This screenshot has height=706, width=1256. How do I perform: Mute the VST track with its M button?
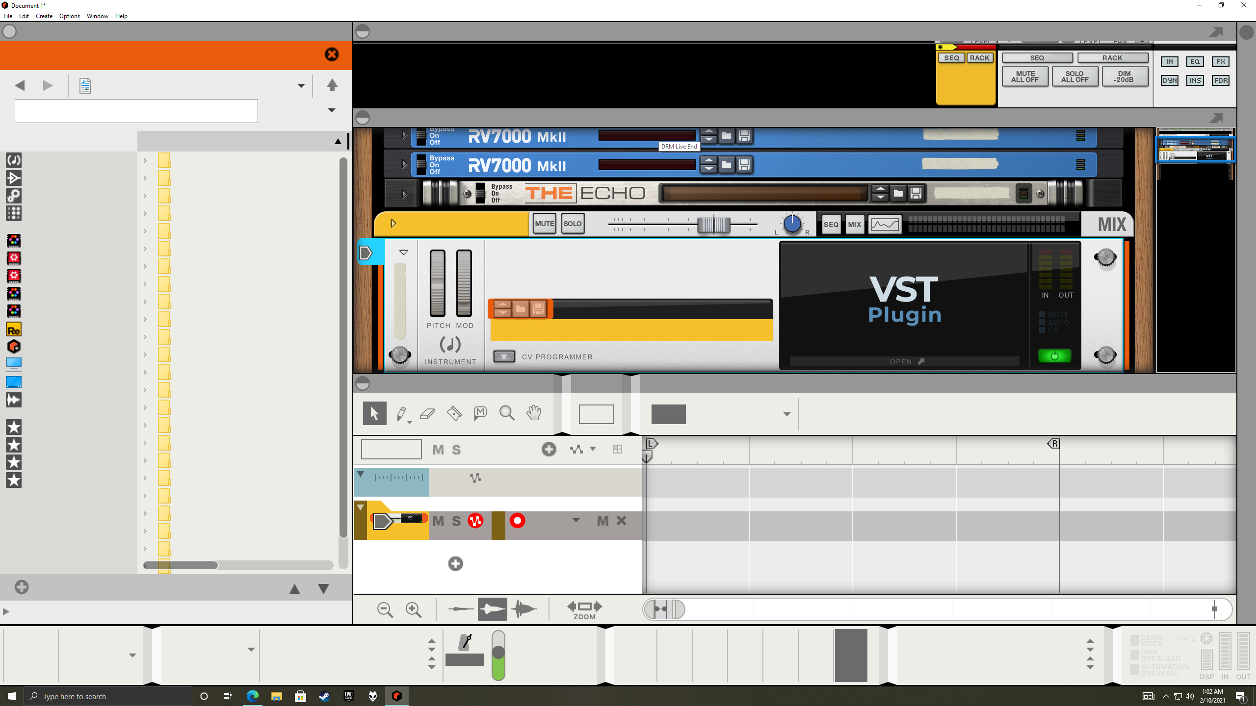[438, 521]
